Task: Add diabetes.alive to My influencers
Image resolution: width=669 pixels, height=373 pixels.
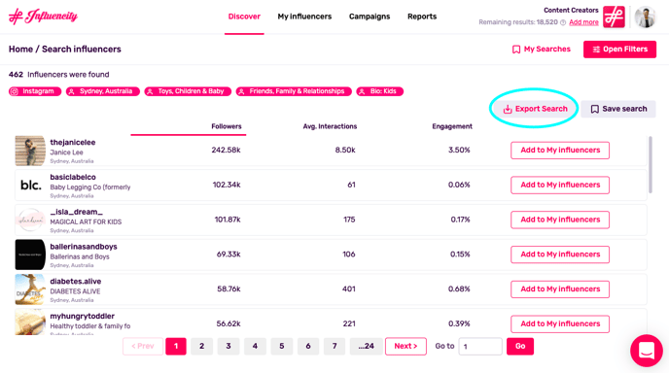Action: (x=560, y=289)
